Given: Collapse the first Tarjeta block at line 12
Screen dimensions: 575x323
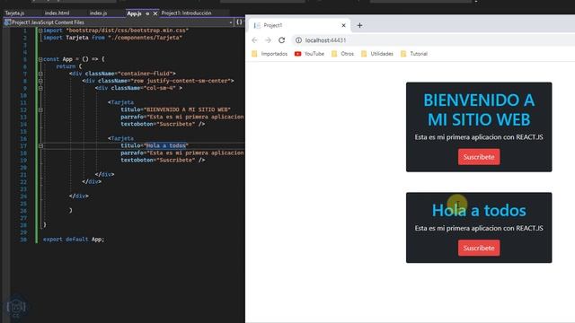Looking at the screenshot, I should (40, 109).
